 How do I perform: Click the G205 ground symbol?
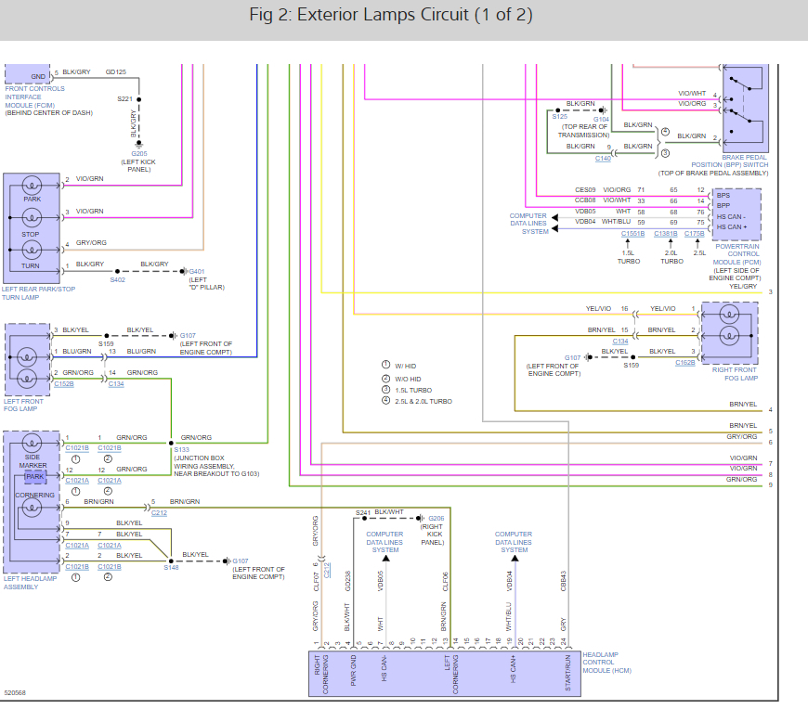[138, 144]
